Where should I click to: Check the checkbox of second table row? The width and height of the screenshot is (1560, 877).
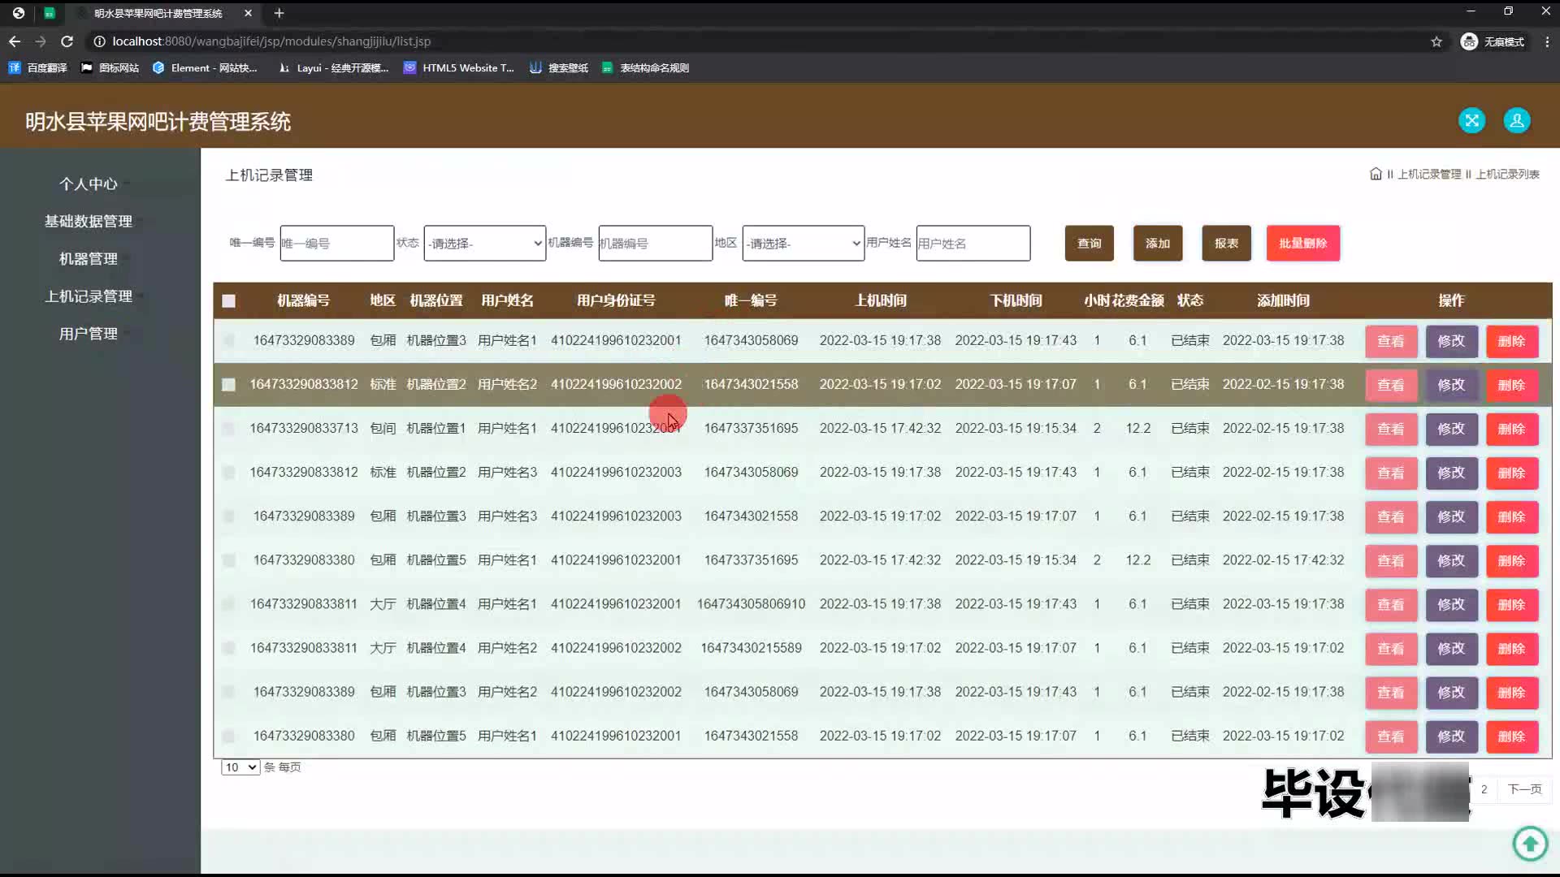pyautogui.click(x=229, y=385)
